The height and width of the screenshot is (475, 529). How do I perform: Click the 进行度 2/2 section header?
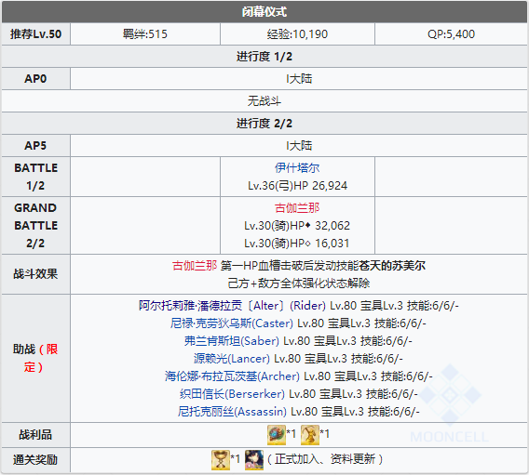pos(264,124)
